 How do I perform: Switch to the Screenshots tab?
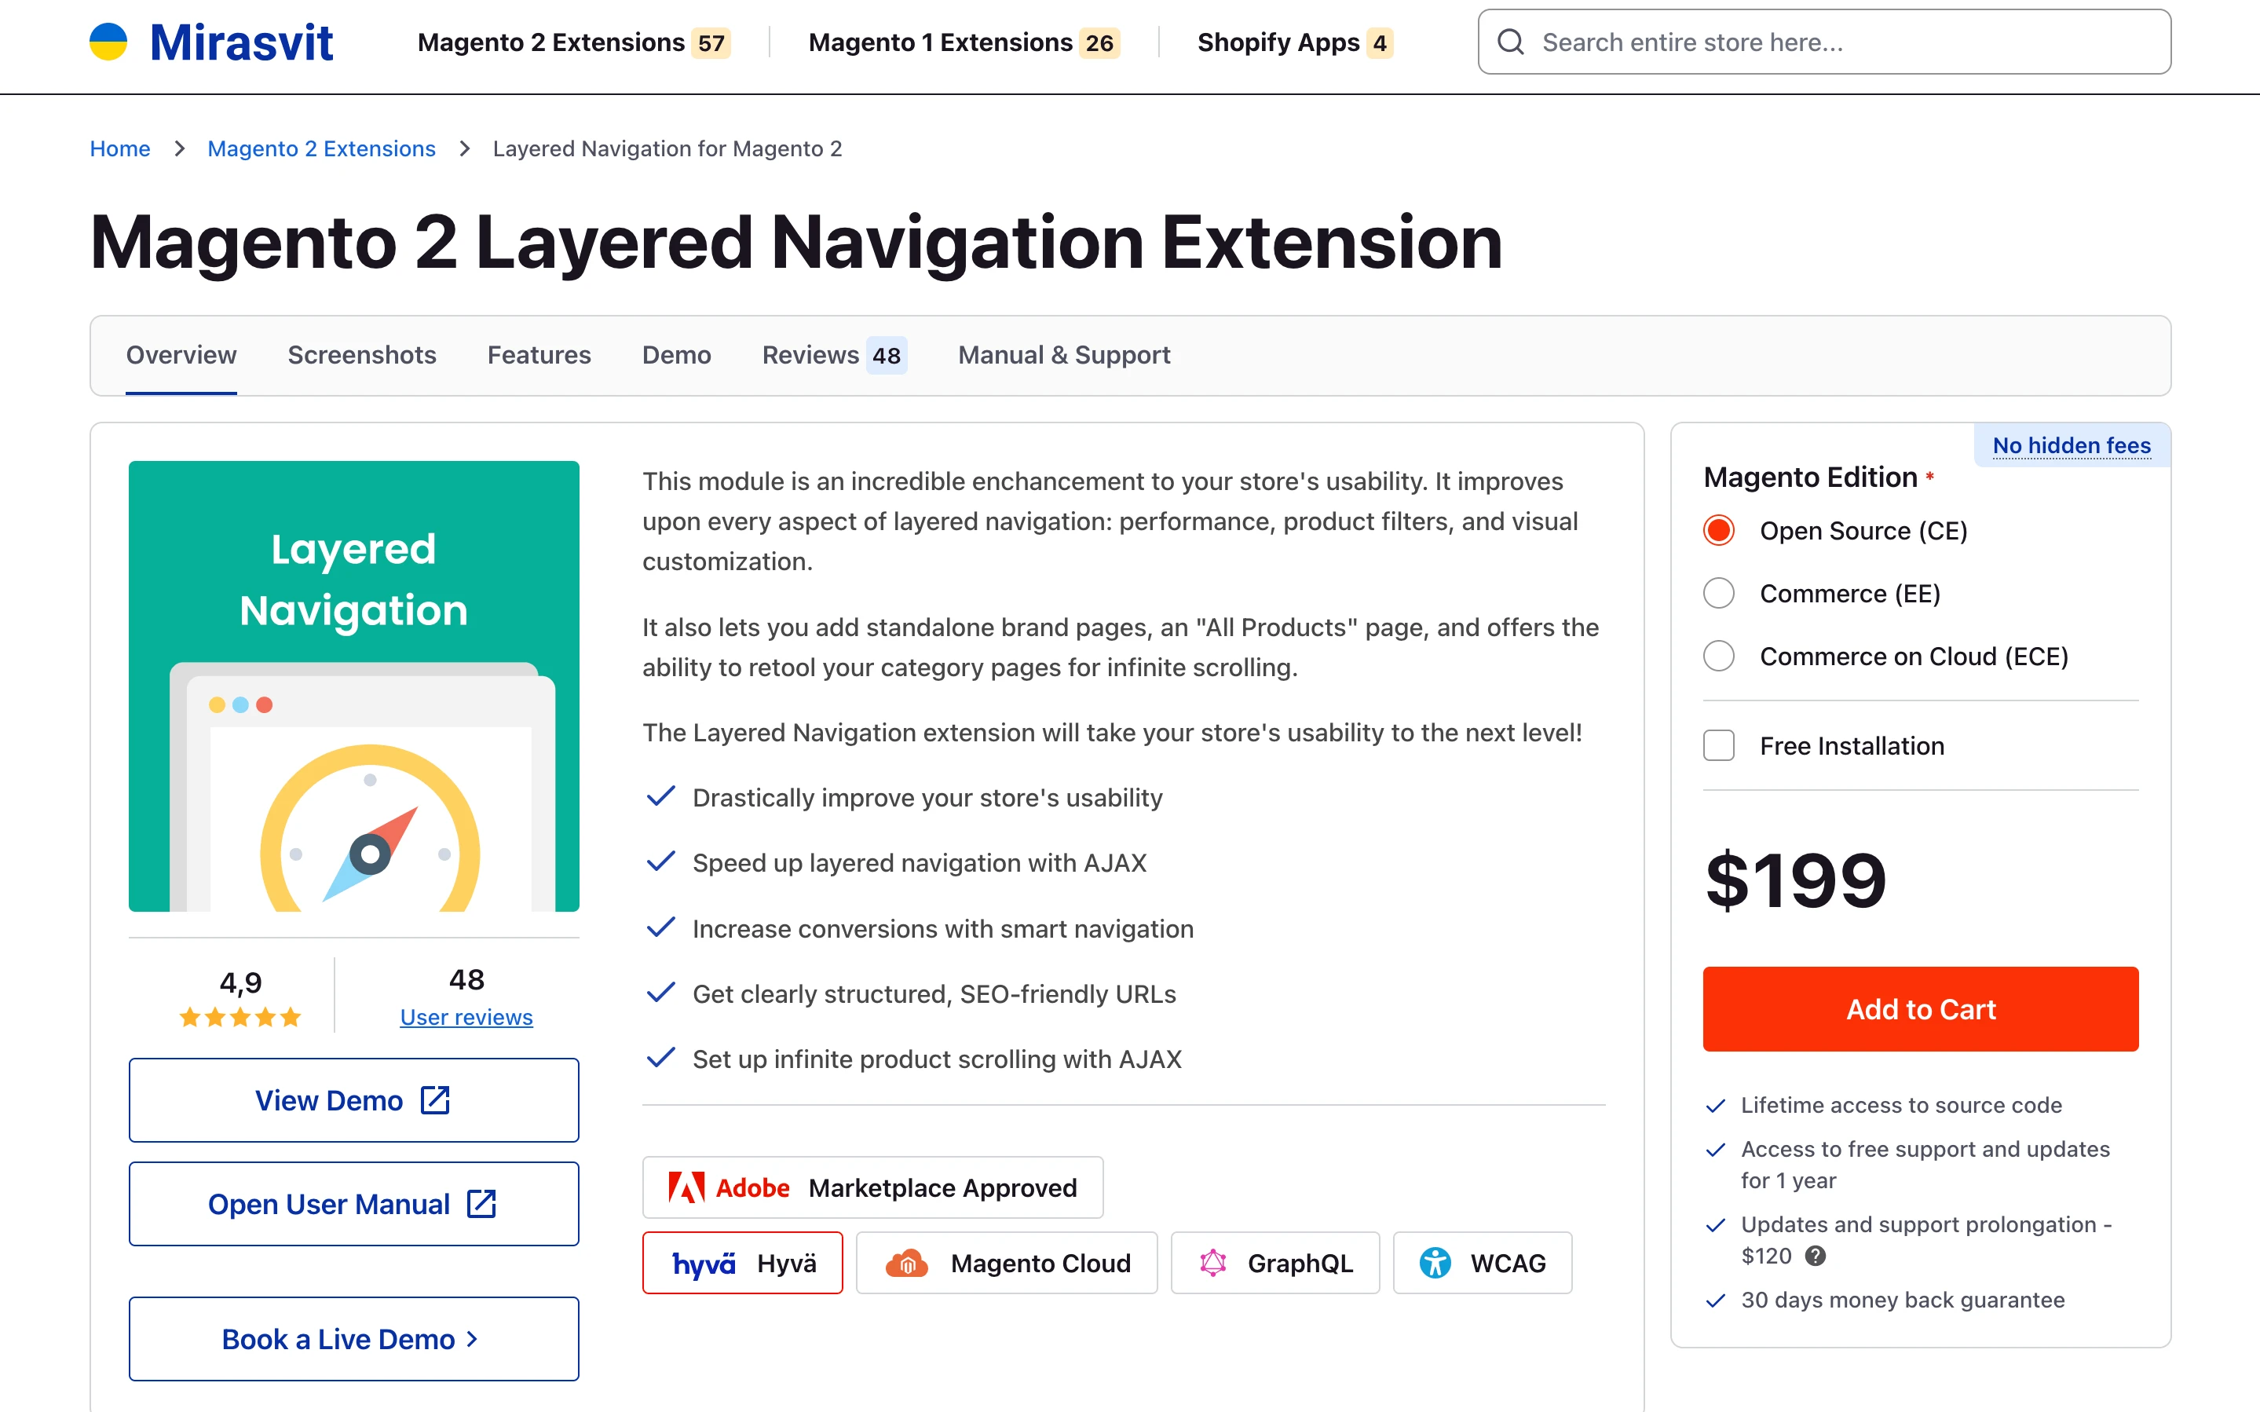[x=361, y=356]
